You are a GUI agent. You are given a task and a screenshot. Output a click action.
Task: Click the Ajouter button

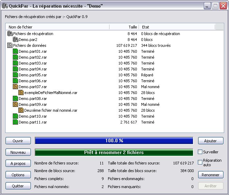click(x=211, y=141)
